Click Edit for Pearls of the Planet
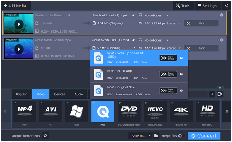The image size is (232, 142). pos(201,23)
